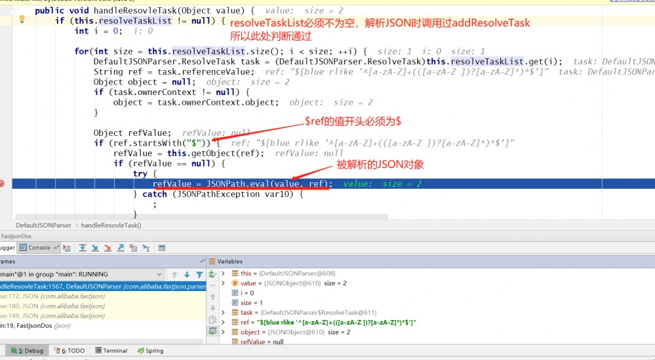This screenshot has width=655, height=360.
Task: Expand 'this' variable node
Action: pos(224,273)
